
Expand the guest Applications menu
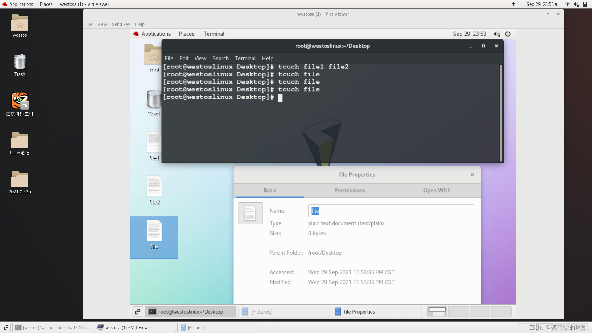[x=156, y=34]
